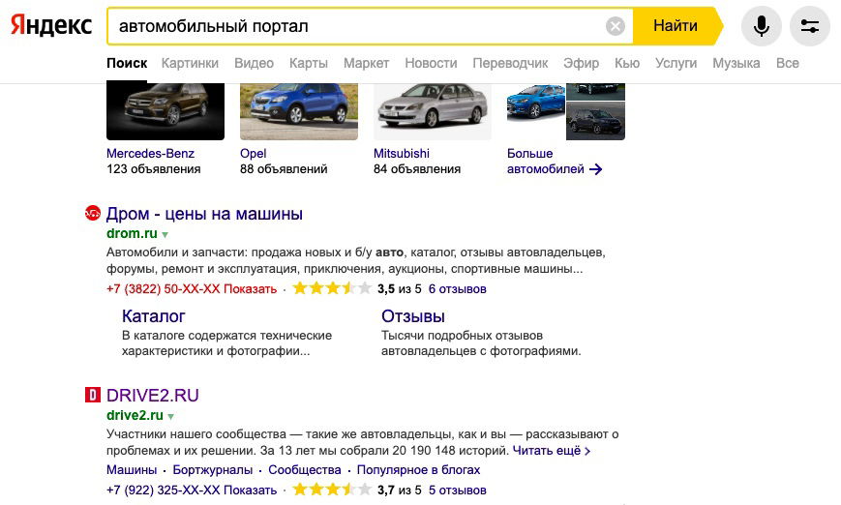The width and height of the screenshot is (841, 505).
Task: Click text 84 объявления
Action: 417,169
